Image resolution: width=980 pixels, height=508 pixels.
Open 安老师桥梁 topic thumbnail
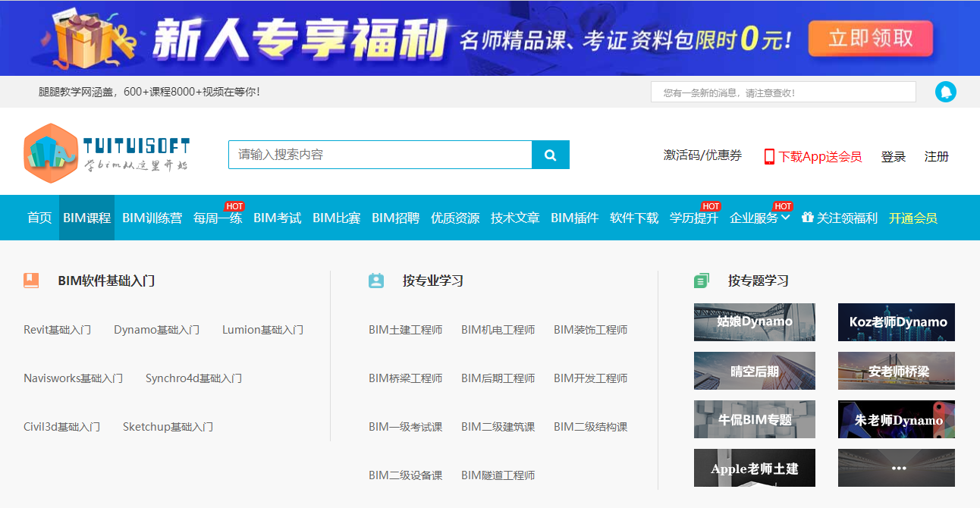coord(897,371)
